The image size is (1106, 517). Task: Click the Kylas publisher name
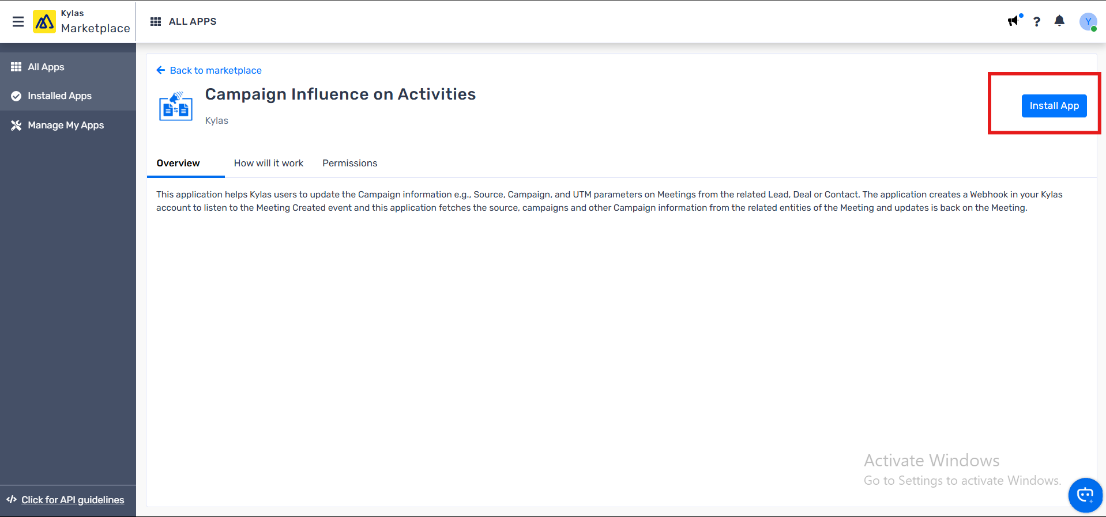217,121
